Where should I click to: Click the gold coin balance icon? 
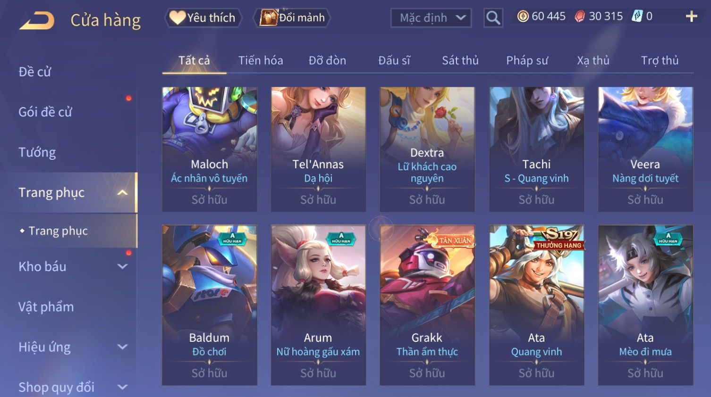pyautogui.click(x=523, y=17)
